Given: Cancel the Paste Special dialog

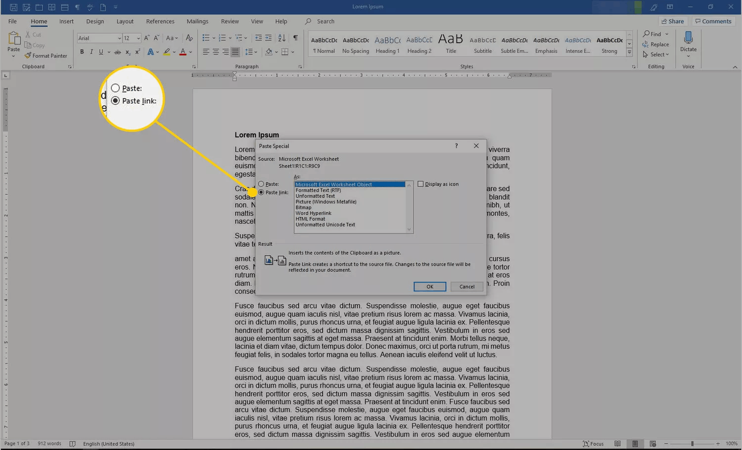Looking at the screenshot, I should [x=466, y=287].
